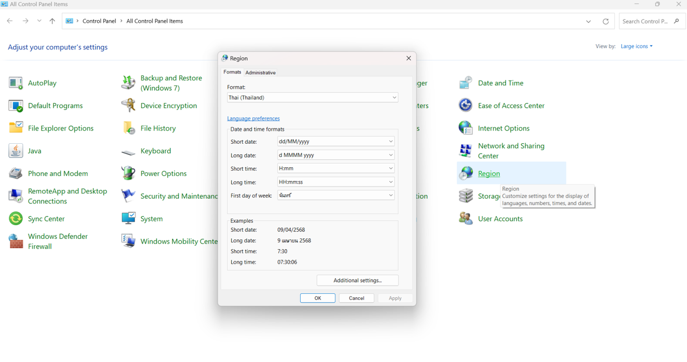The image size is (687, 362).
Task: Open the Default Programs icon
Action: pos(16,105)
